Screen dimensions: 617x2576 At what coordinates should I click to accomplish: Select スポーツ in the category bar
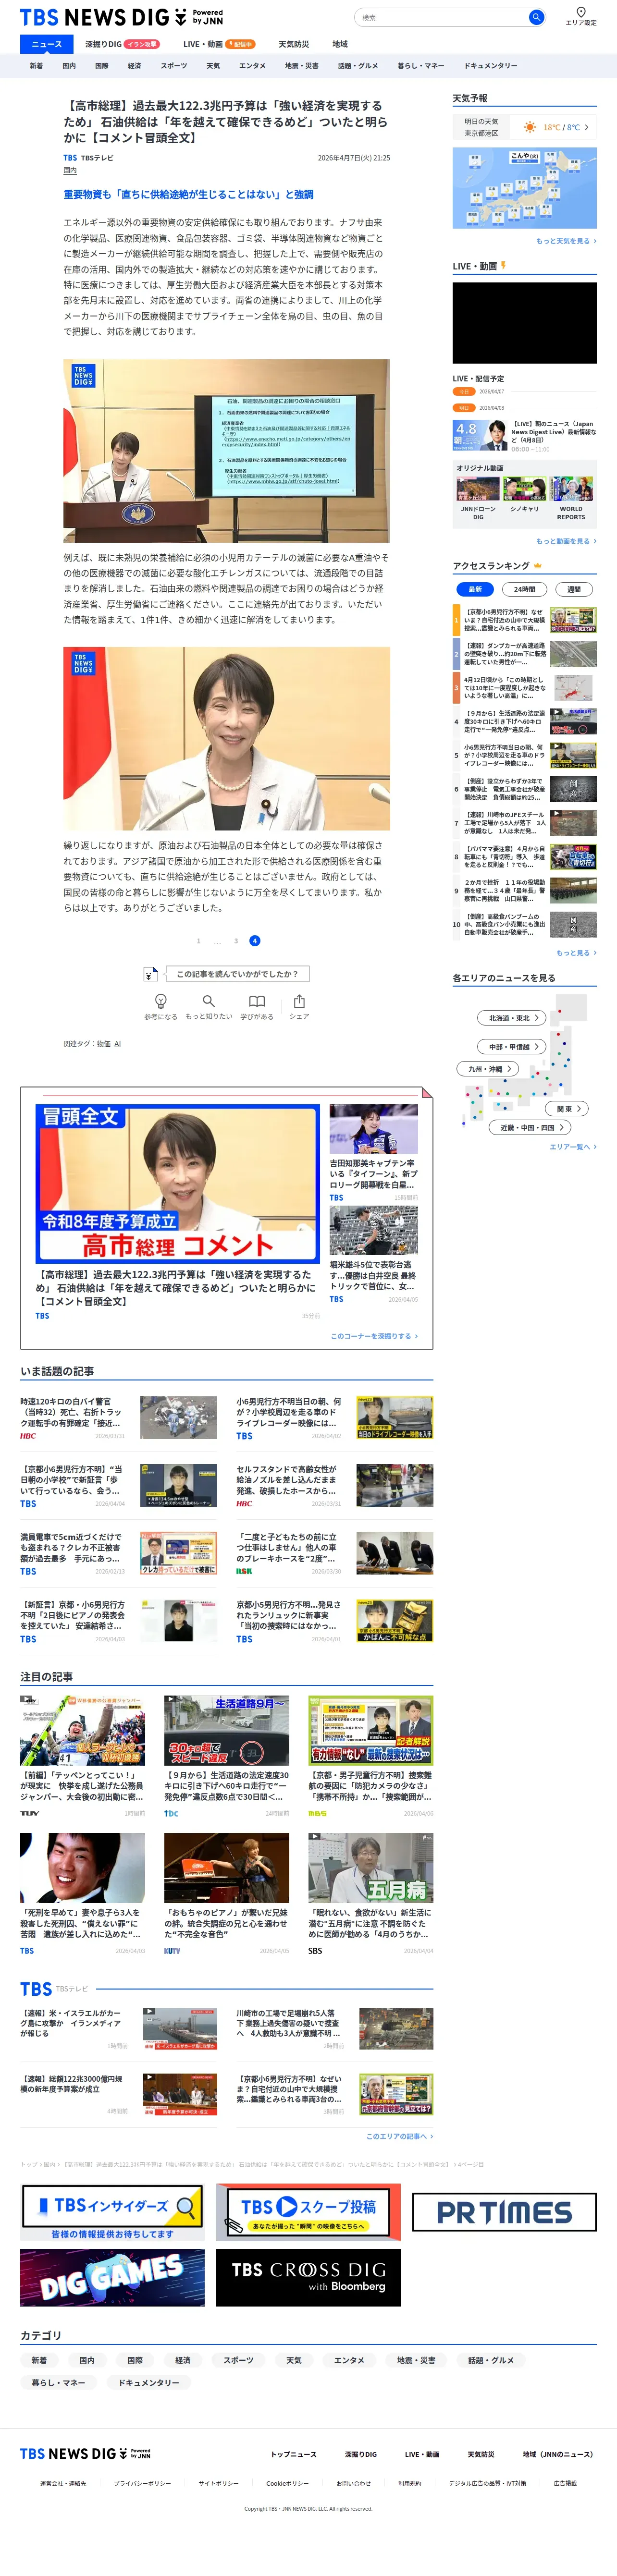[x=174, y=66]
